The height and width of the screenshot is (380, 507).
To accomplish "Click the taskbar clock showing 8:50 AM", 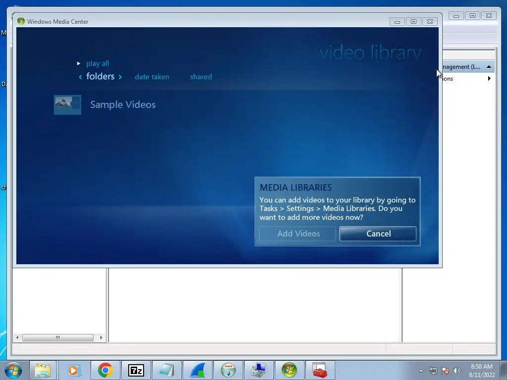I will pyautogui.click(x=482, y=371).
